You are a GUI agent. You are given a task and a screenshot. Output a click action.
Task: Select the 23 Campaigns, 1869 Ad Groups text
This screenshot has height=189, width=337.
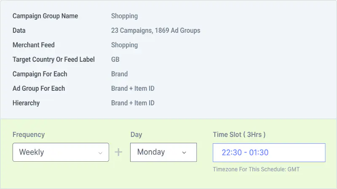coord(155,30)
